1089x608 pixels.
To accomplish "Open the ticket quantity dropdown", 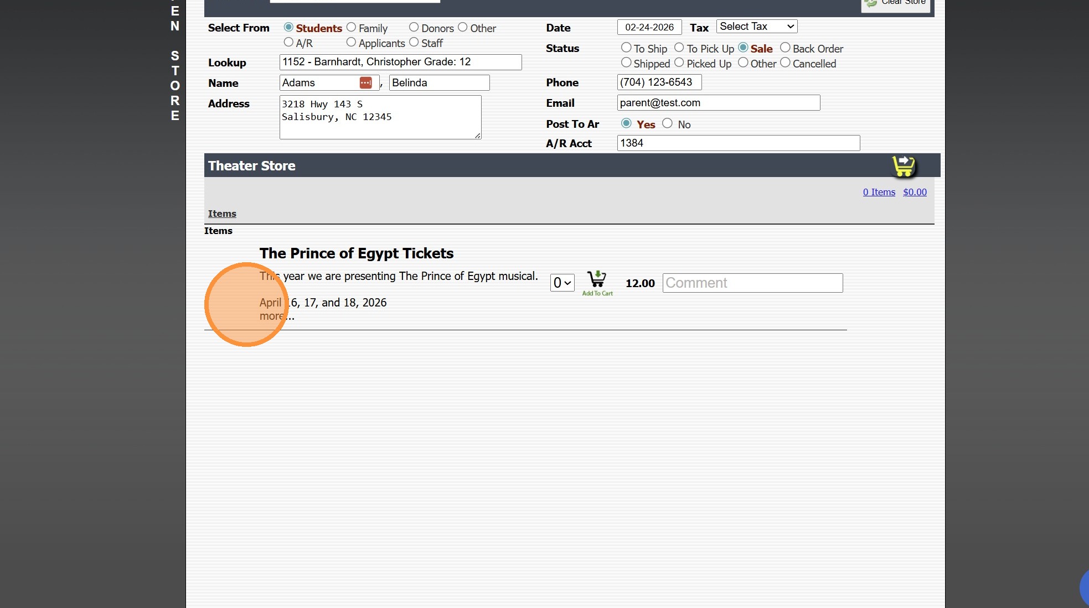I will click(562, 283).
